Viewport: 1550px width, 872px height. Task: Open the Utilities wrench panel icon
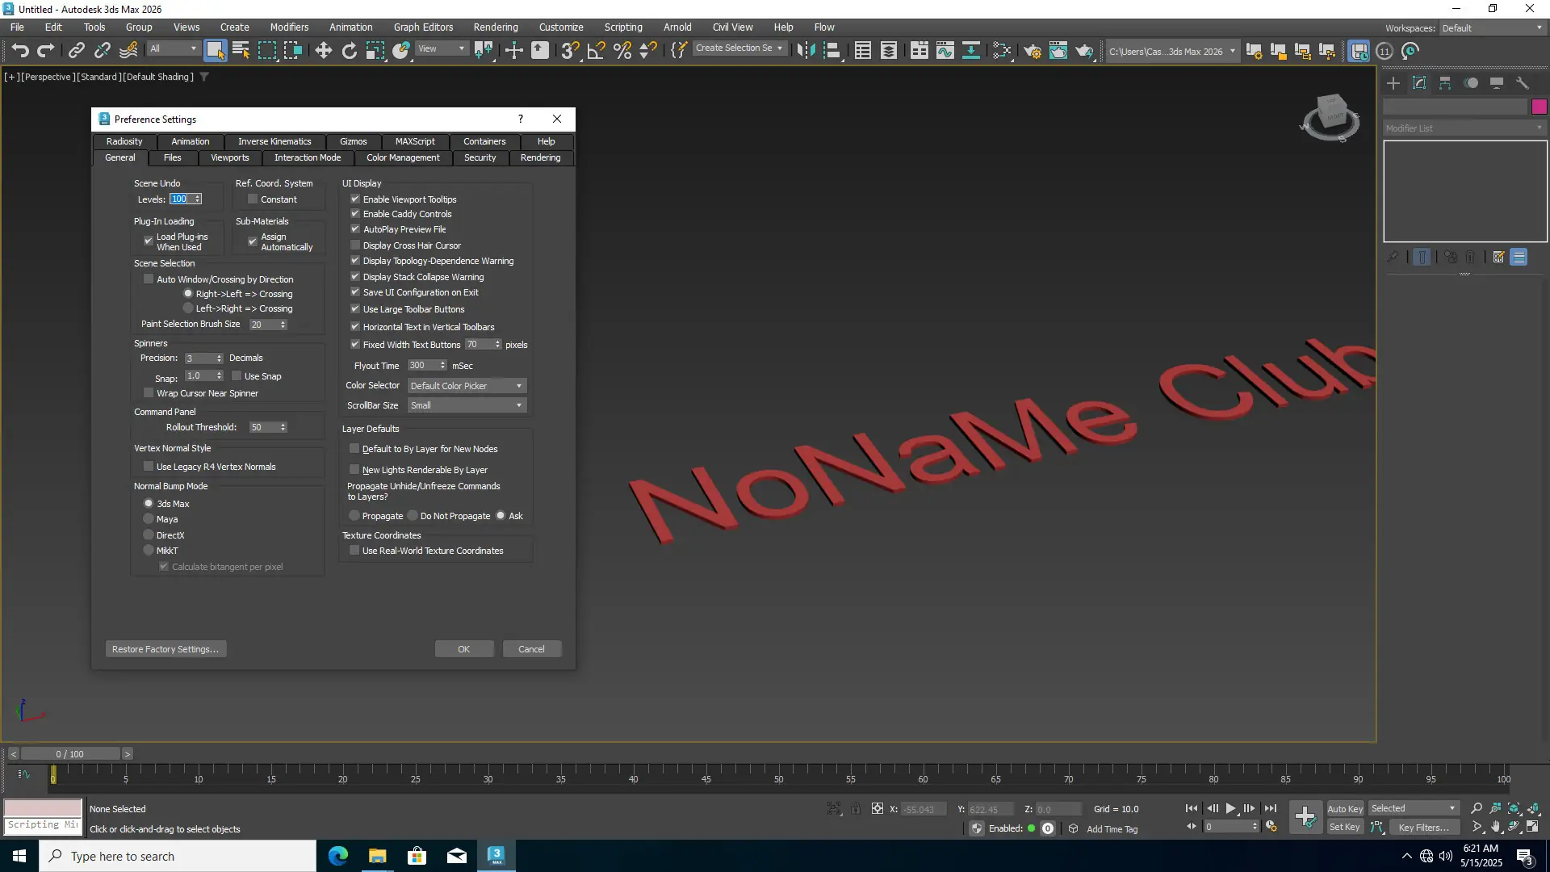(1523, 83)
